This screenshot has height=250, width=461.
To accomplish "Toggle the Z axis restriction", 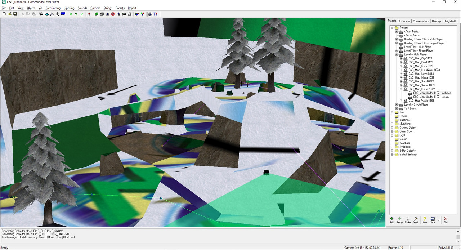I will pyautogui.click(x=82, y=14).
